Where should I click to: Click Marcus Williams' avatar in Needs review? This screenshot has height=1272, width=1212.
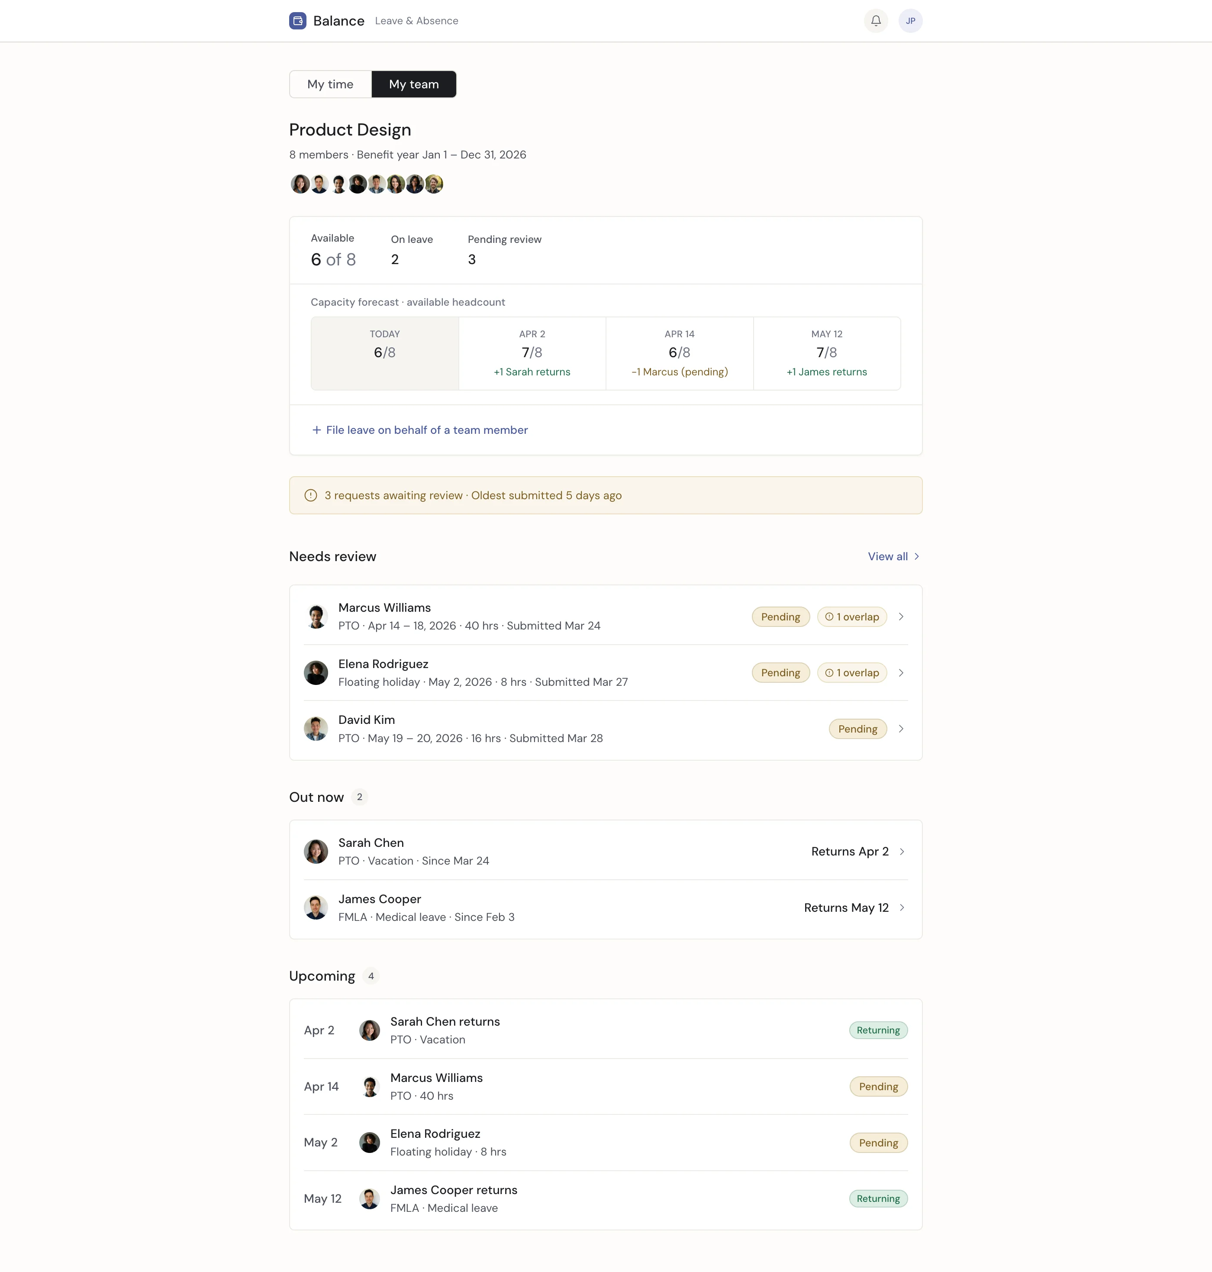coord(316,617)
